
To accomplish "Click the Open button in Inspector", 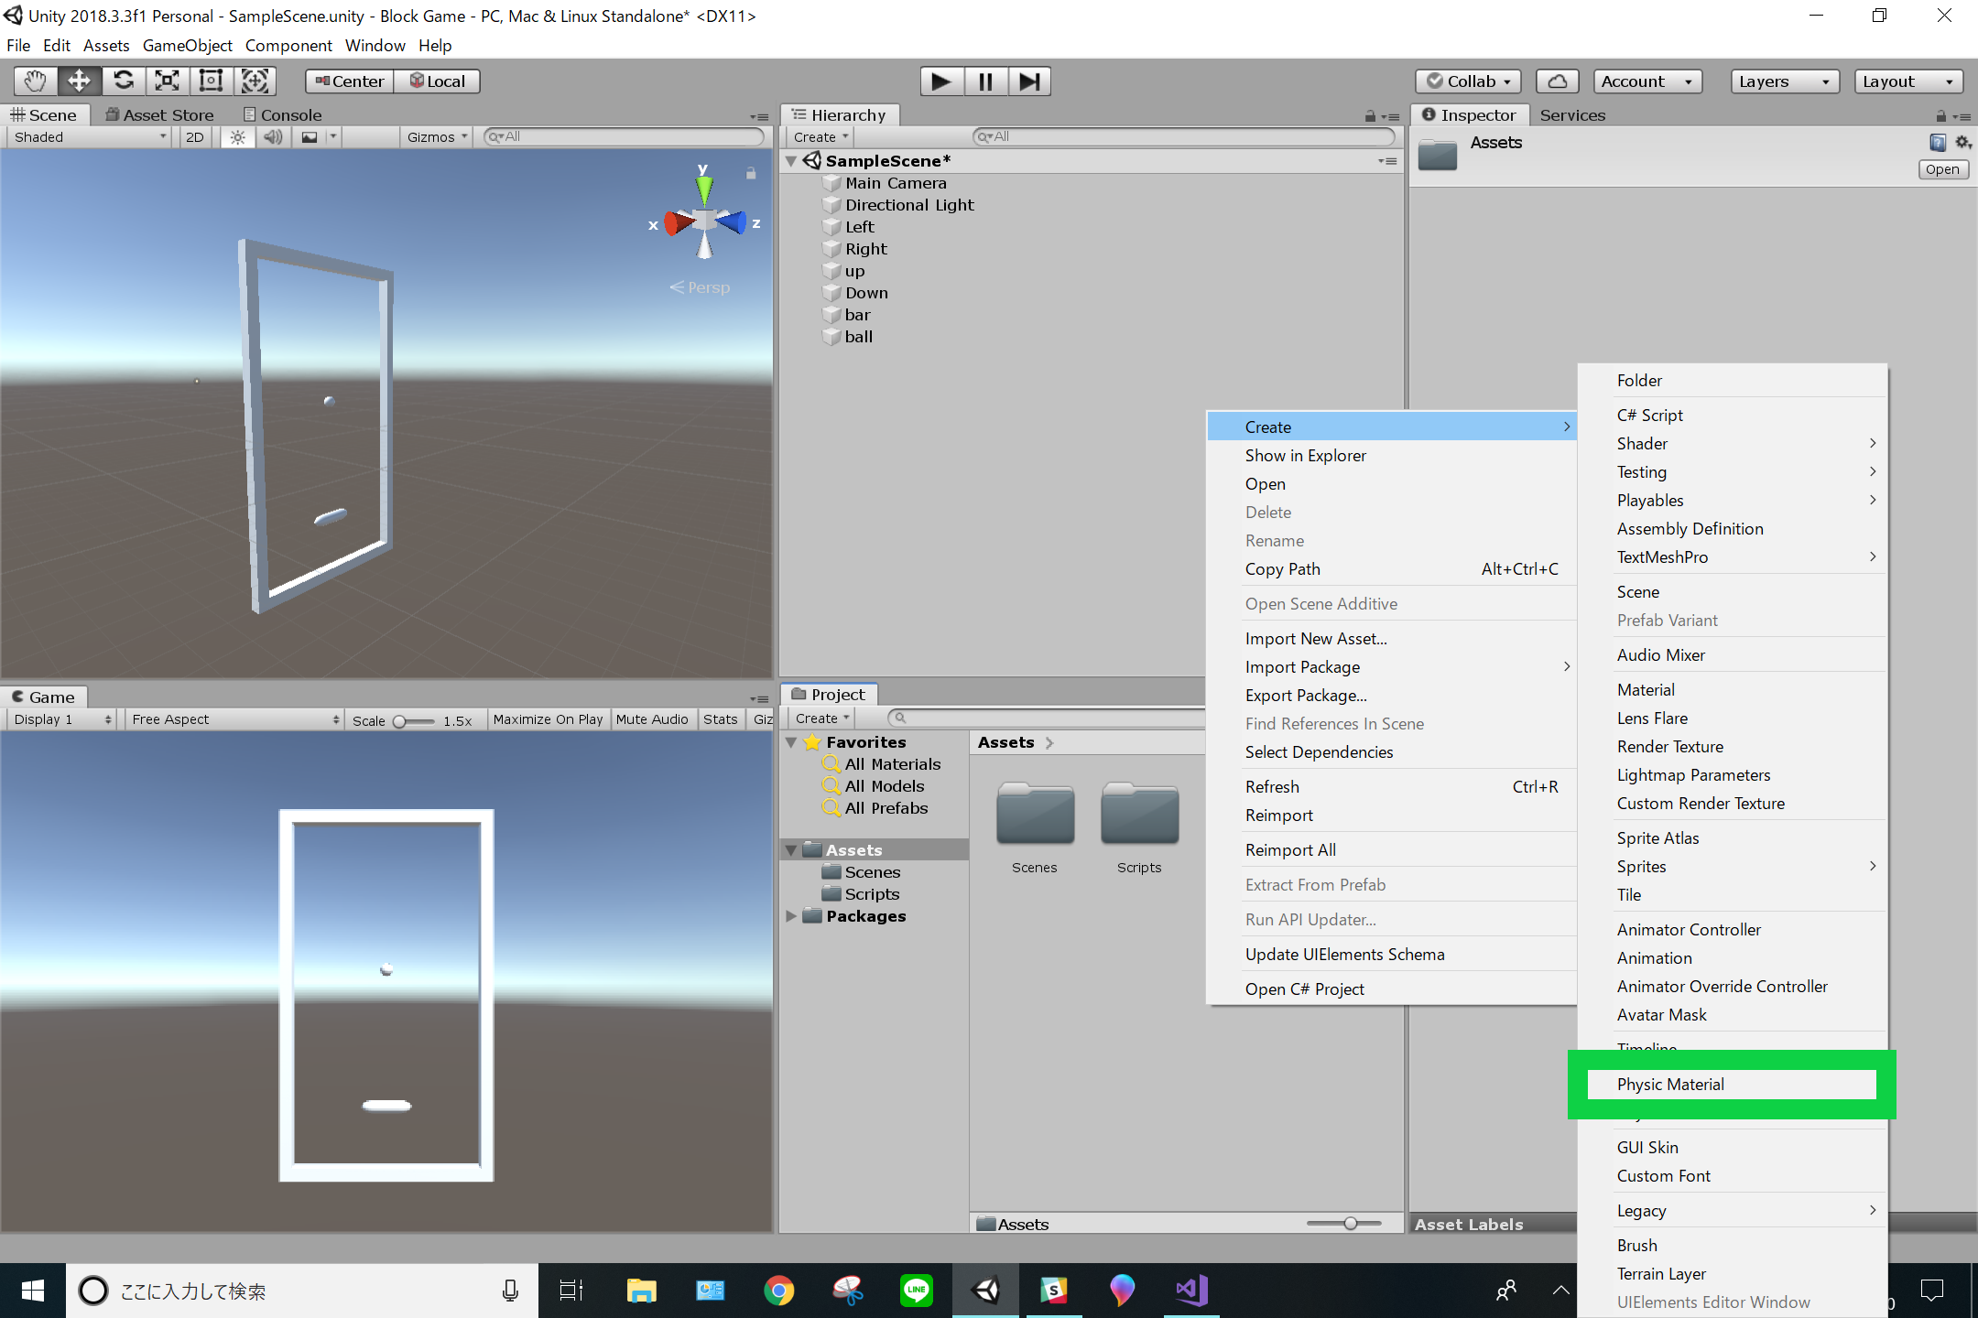I will click(1941, 169).
